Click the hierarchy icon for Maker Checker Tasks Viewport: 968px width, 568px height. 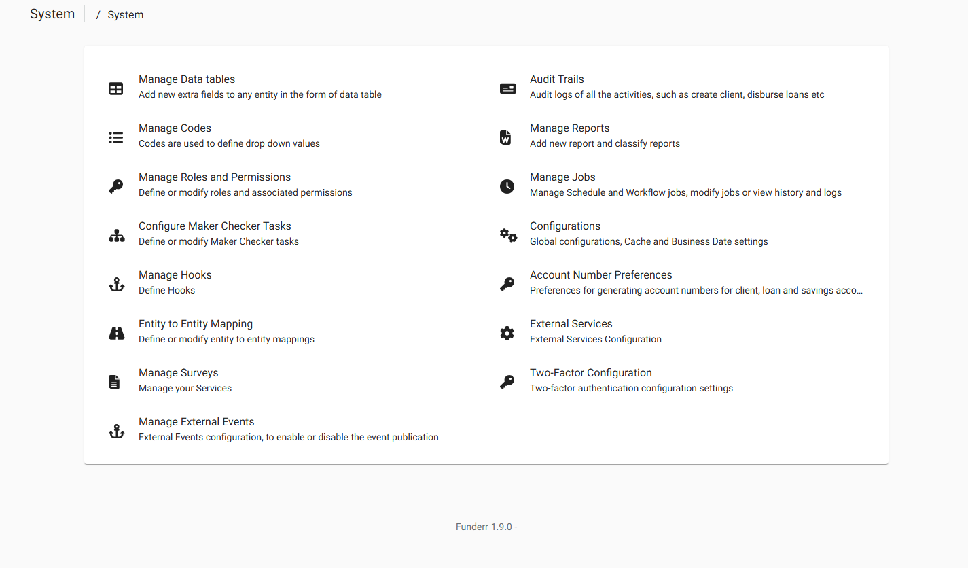coord(116,234)
